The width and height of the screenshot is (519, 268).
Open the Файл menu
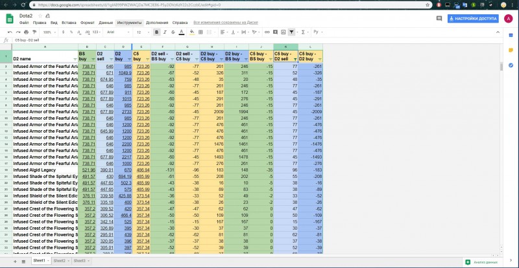[x=24, y=23]
